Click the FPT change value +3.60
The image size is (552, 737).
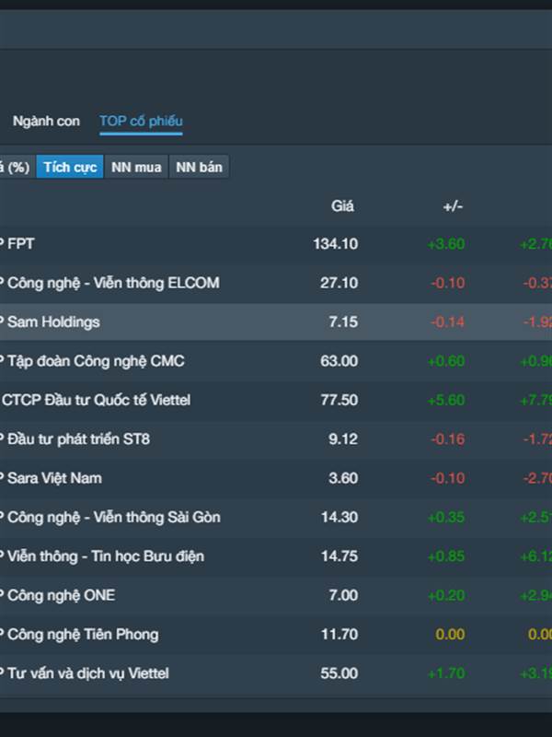point(446,244)
